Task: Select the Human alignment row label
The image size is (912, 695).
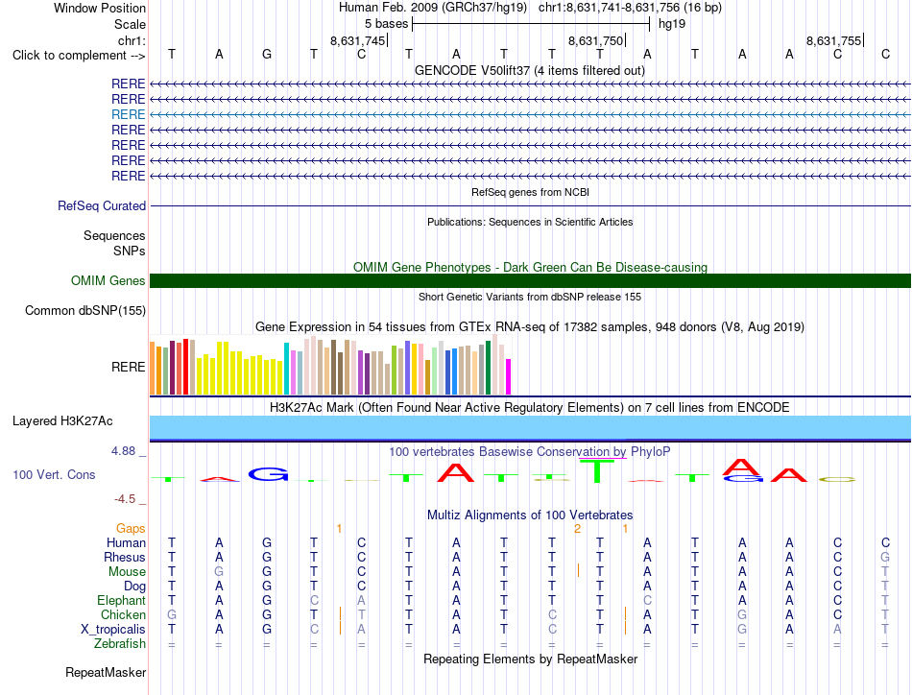Action: coord(126,542)
